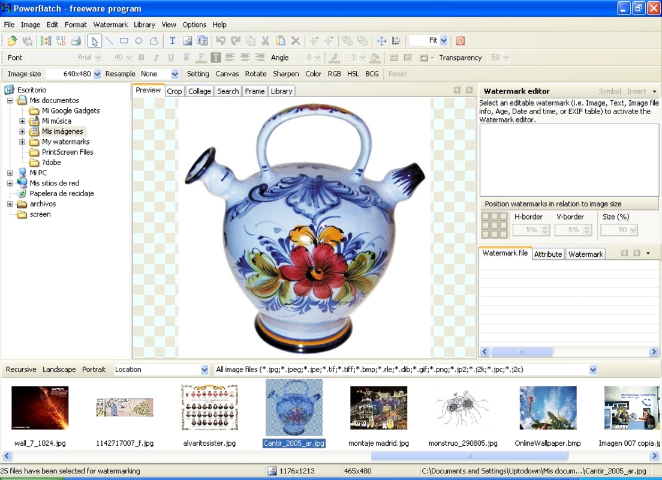Click the copy icon
The height and width of the screenshot is (480, 662).
pyautogui.click(x=251, y=41)
